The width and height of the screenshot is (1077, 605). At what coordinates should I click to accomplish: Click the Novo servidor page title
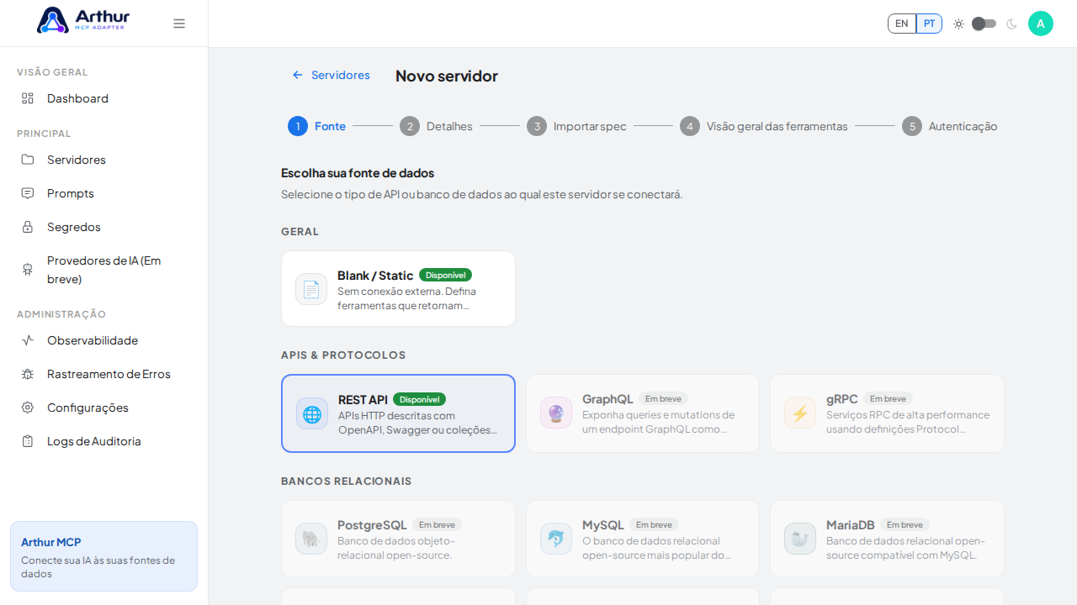click(x=447, y=76)
